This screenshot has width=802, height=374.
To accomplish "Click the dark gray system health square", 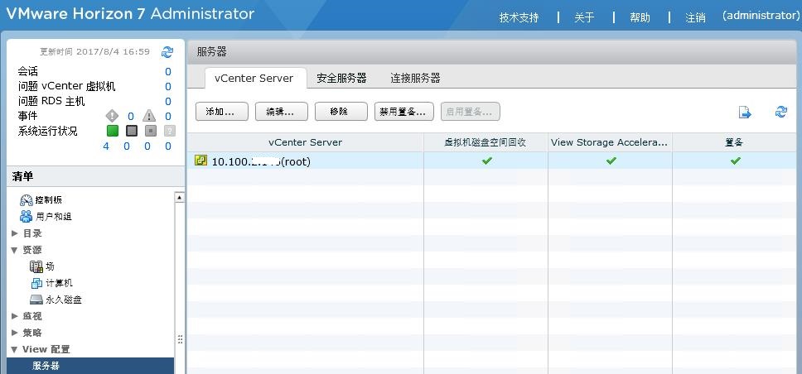I will tap(132, 131).
